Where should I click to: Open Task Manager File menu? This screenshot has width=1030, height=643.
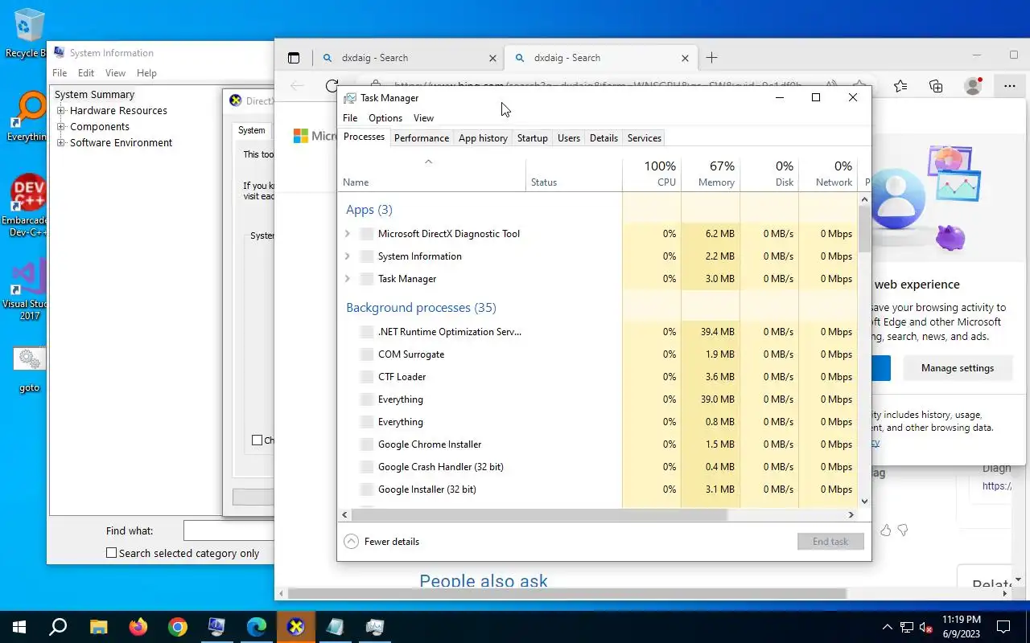350,118
